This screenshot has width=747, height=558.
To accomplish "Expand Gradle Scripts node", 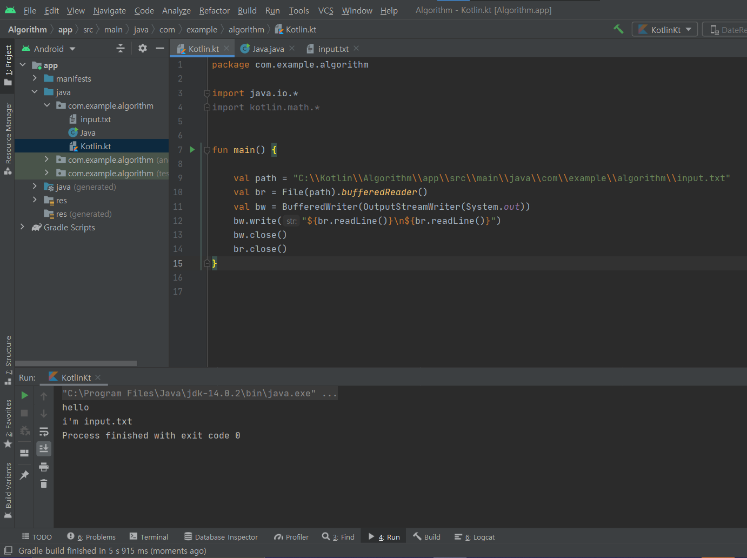I will [23, 227].
